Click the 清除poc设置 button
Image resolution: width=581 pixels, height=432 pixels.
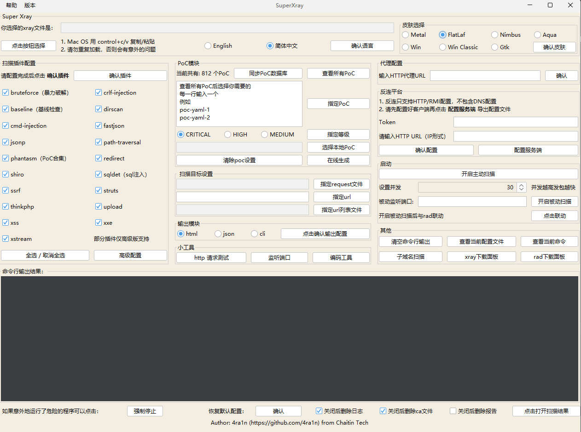(x=239, y=160)
